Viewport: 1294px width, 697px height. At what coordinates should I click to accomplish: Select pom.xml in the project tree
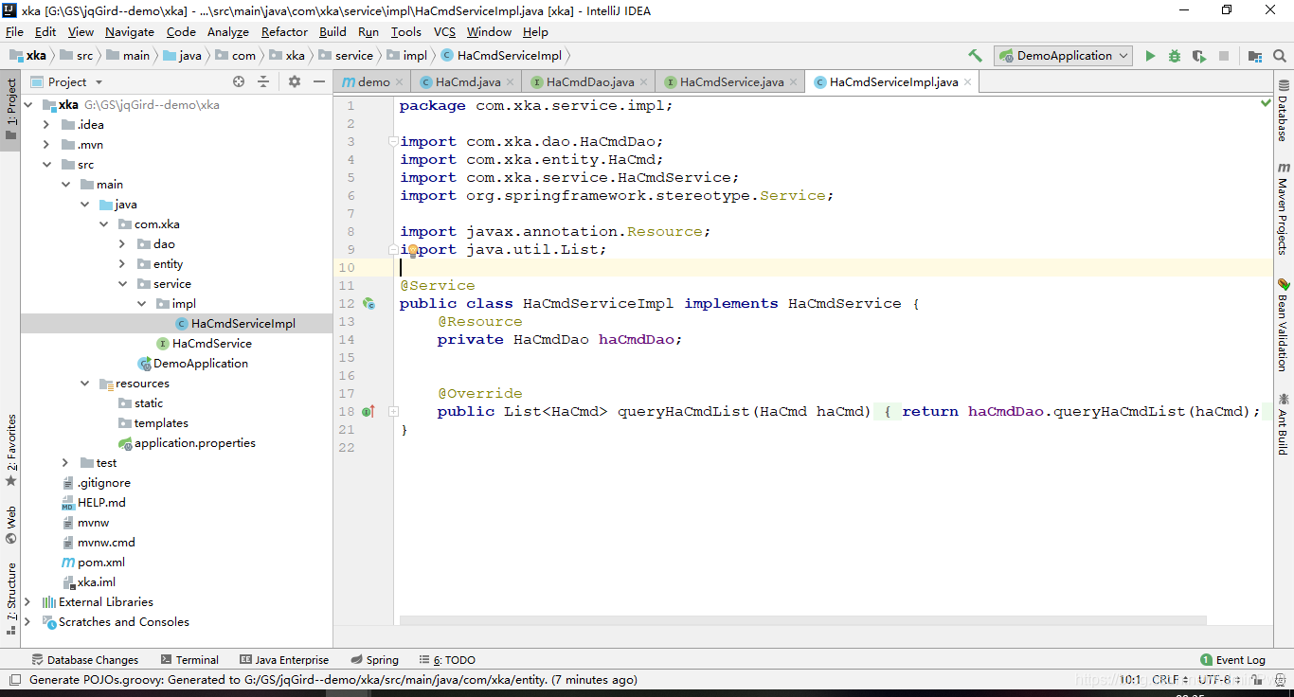[x=101, y=563]
